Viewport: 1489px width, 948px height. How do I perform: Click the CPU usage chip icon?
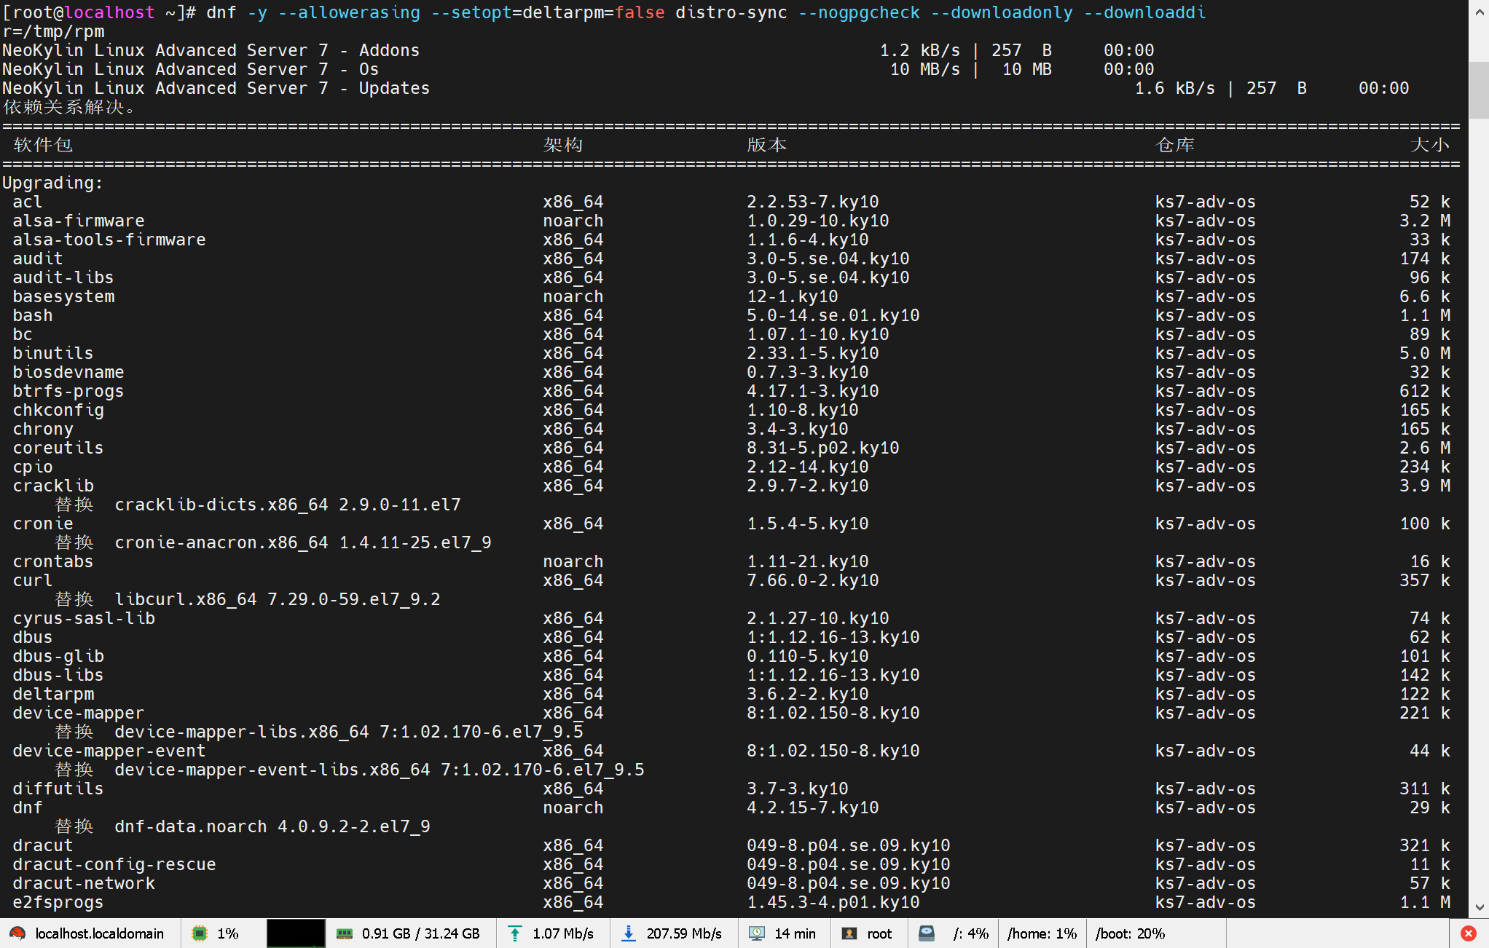pos(199,933)
